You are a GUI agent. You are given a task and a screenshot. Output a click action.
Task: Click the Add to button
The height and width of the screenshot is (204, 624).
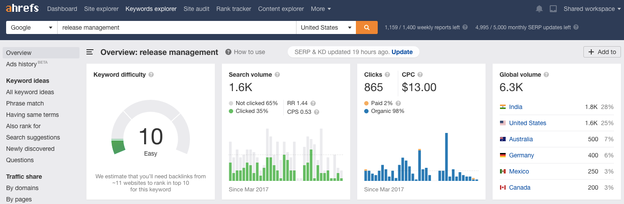click(x=602, y=52)
